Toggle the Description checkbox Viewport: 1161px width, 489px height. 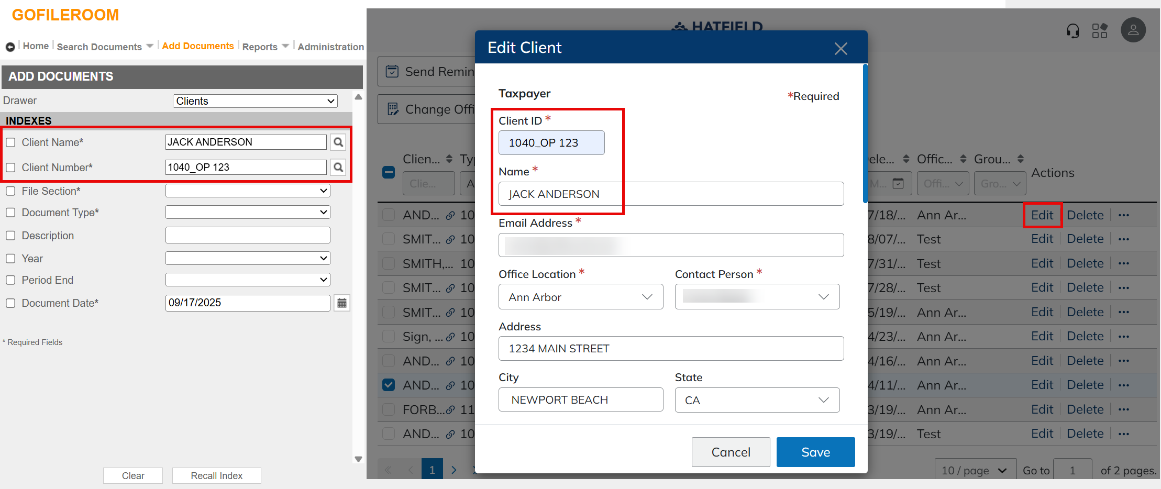coord(10,236)
